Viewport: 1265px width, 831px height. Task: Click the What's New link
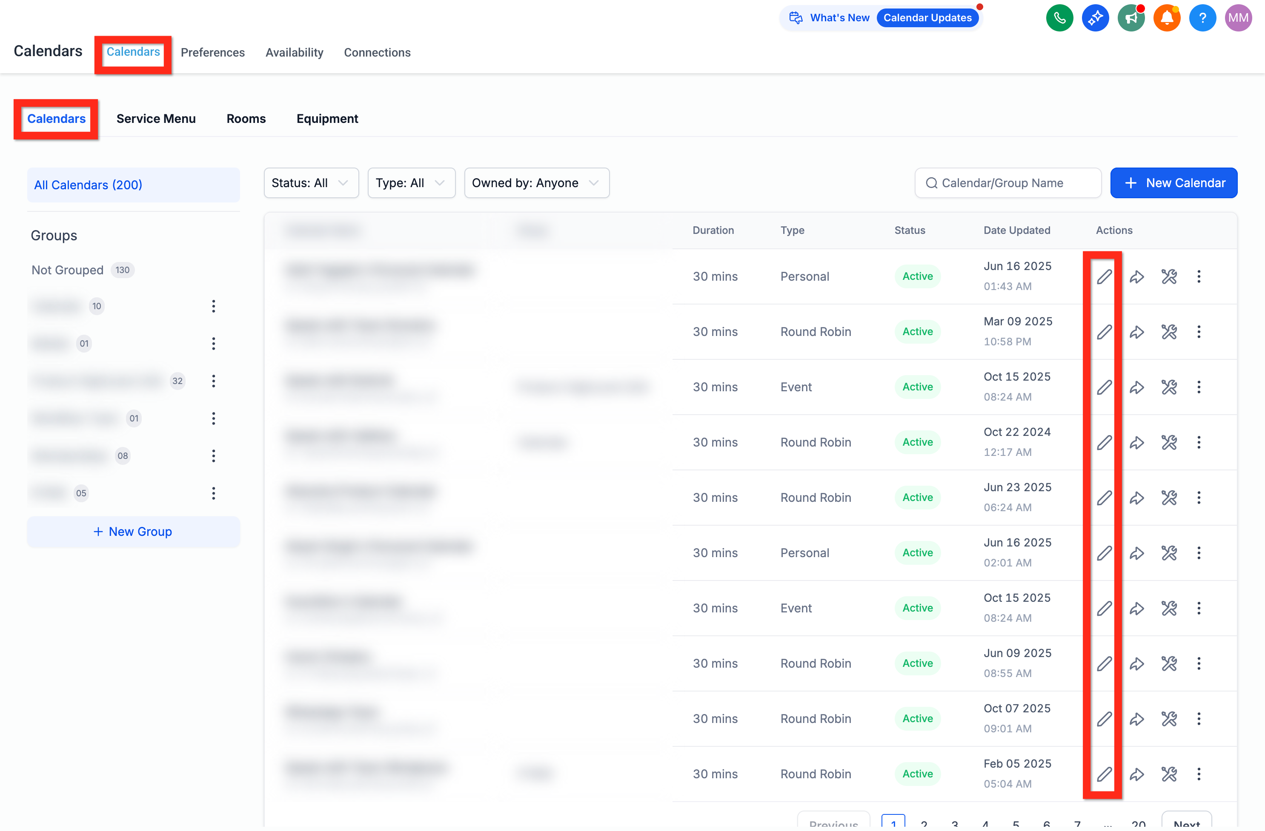point(840,18)
